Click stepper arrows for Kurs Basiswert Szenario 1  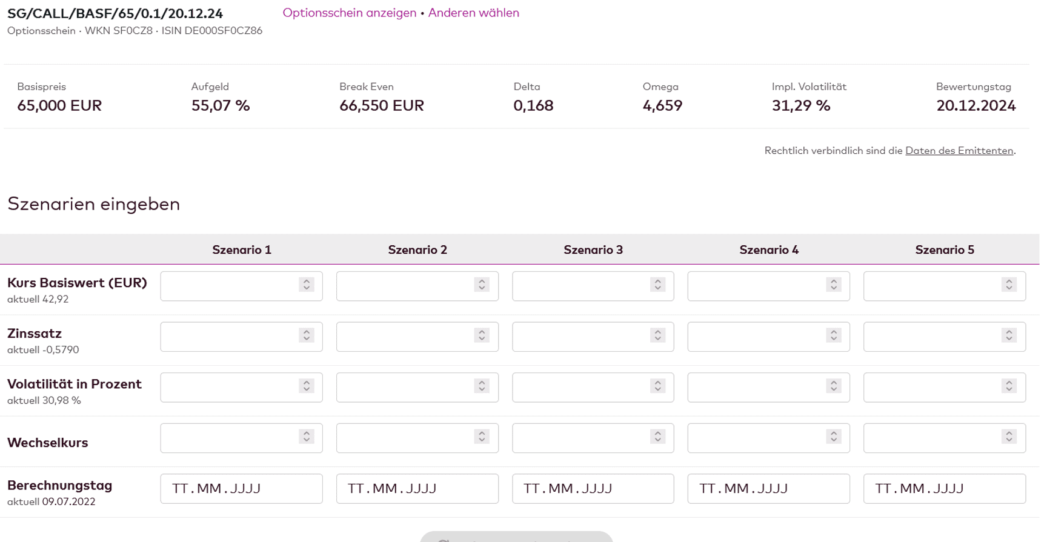point(307,285)
